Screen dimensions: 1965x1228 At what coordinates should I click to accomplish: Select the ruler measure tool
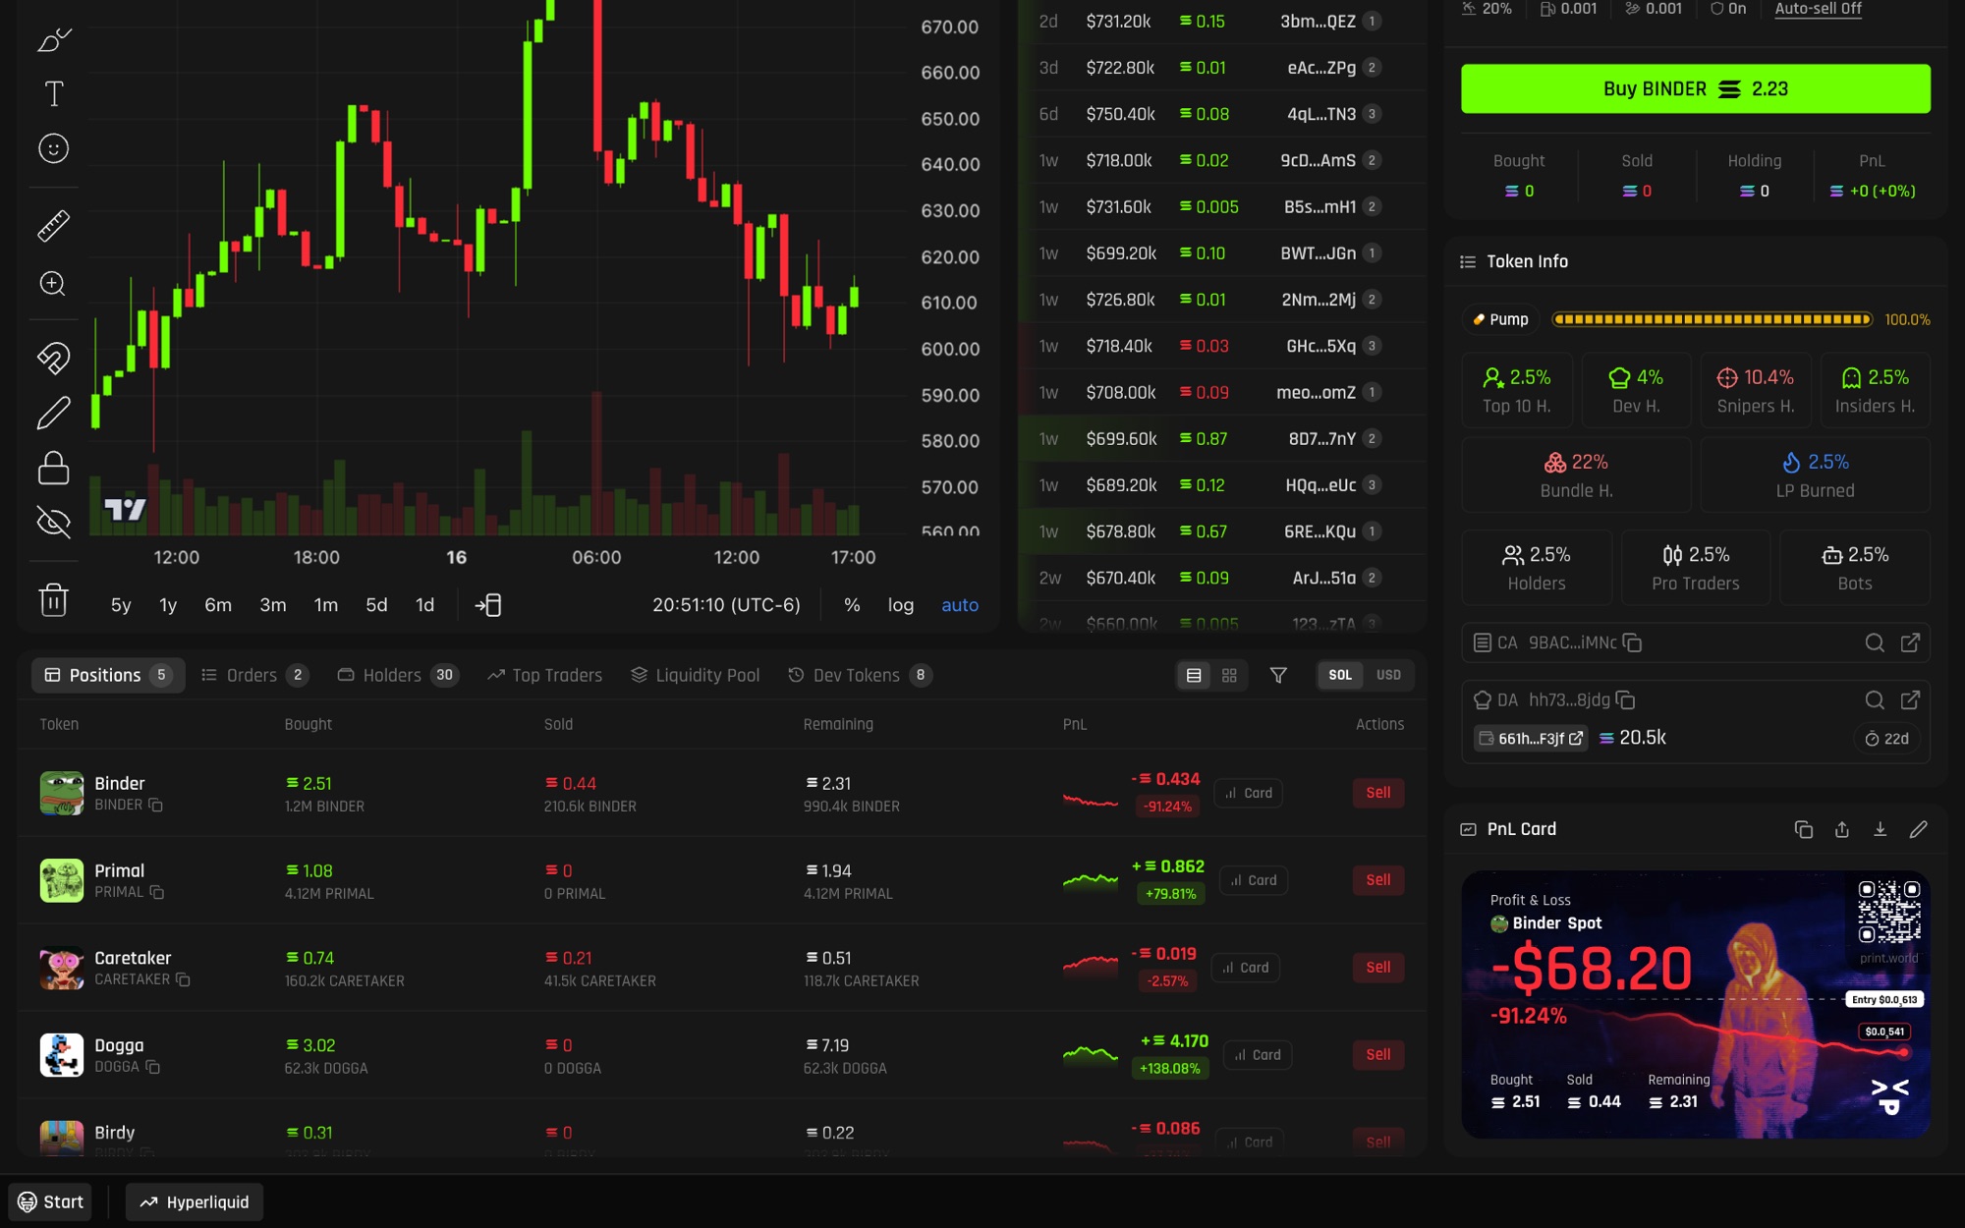(x=54, y=226)
